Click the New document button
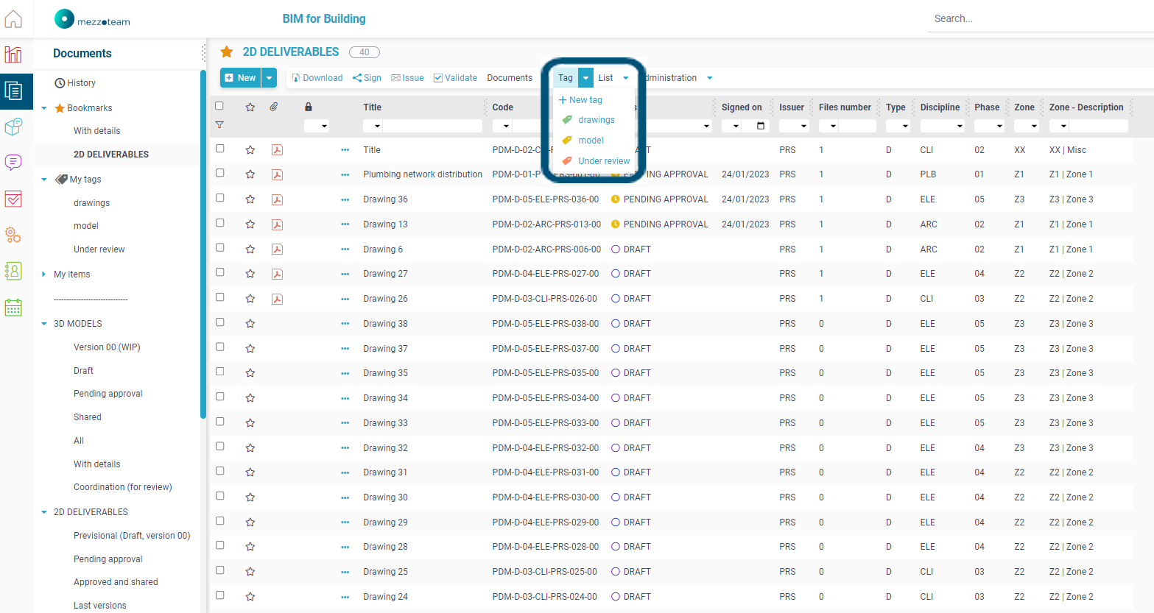 click(241, 77)
